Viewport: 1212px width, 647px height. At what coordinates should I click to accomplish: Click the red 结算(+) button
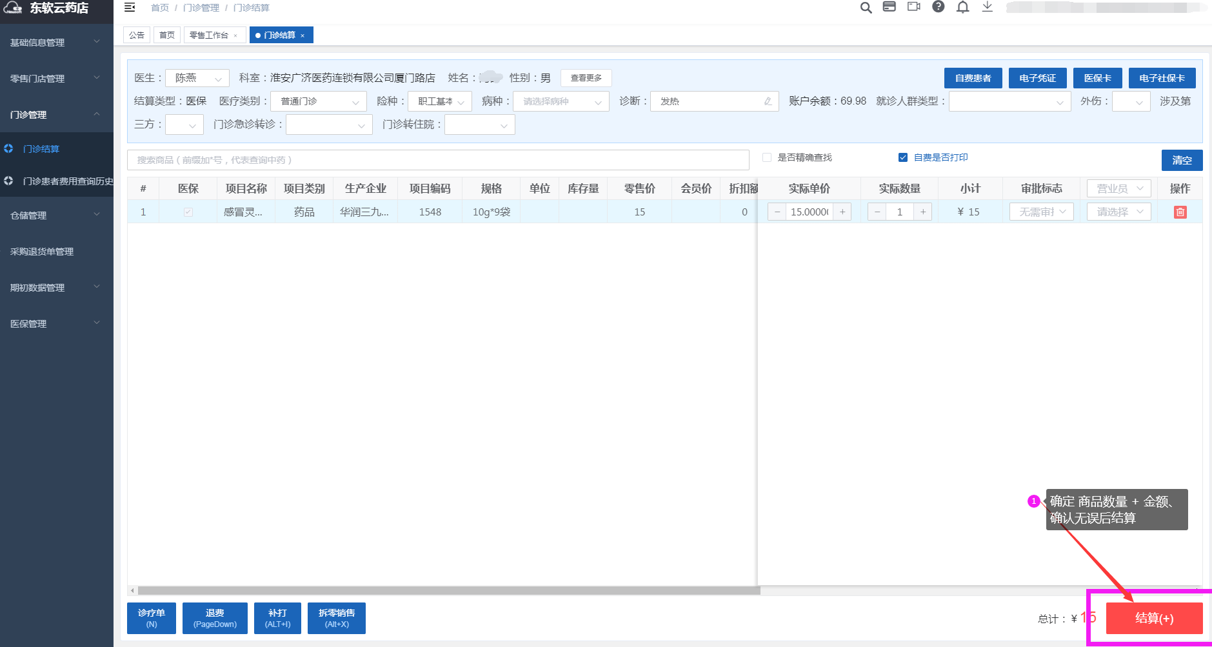pyautogui.click(x=1154, y=618)
